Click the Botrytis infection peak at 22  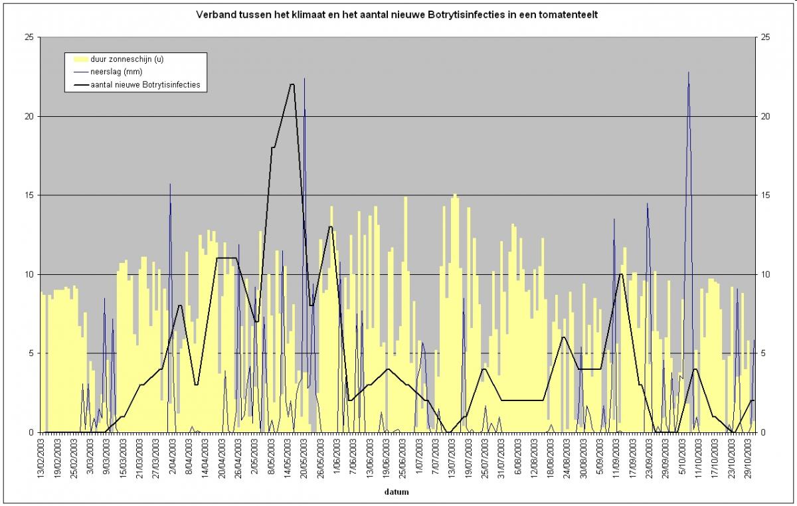292,85
